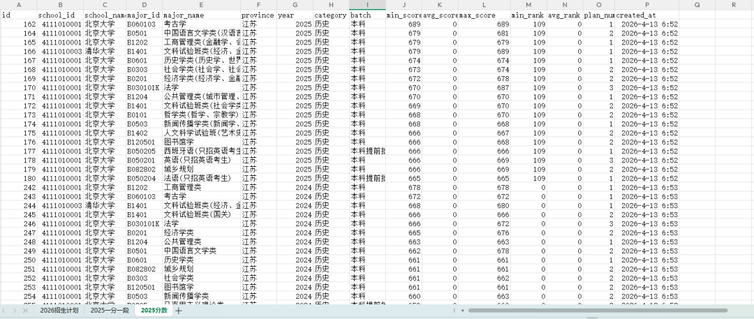The image size is (754, 319).
Task: Select column G header
Action: [295, 5]
